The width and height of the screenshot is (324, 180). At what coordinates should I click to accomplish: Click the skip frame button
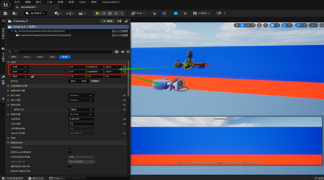point(104,13)
